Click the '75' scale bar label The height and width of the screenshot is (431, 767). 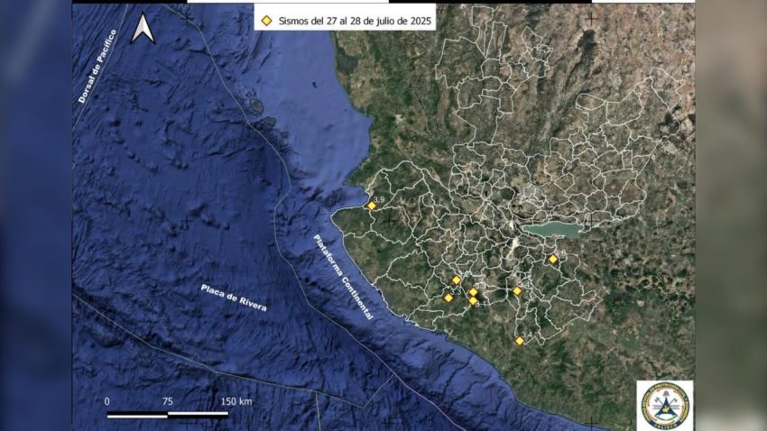[167, 400]
